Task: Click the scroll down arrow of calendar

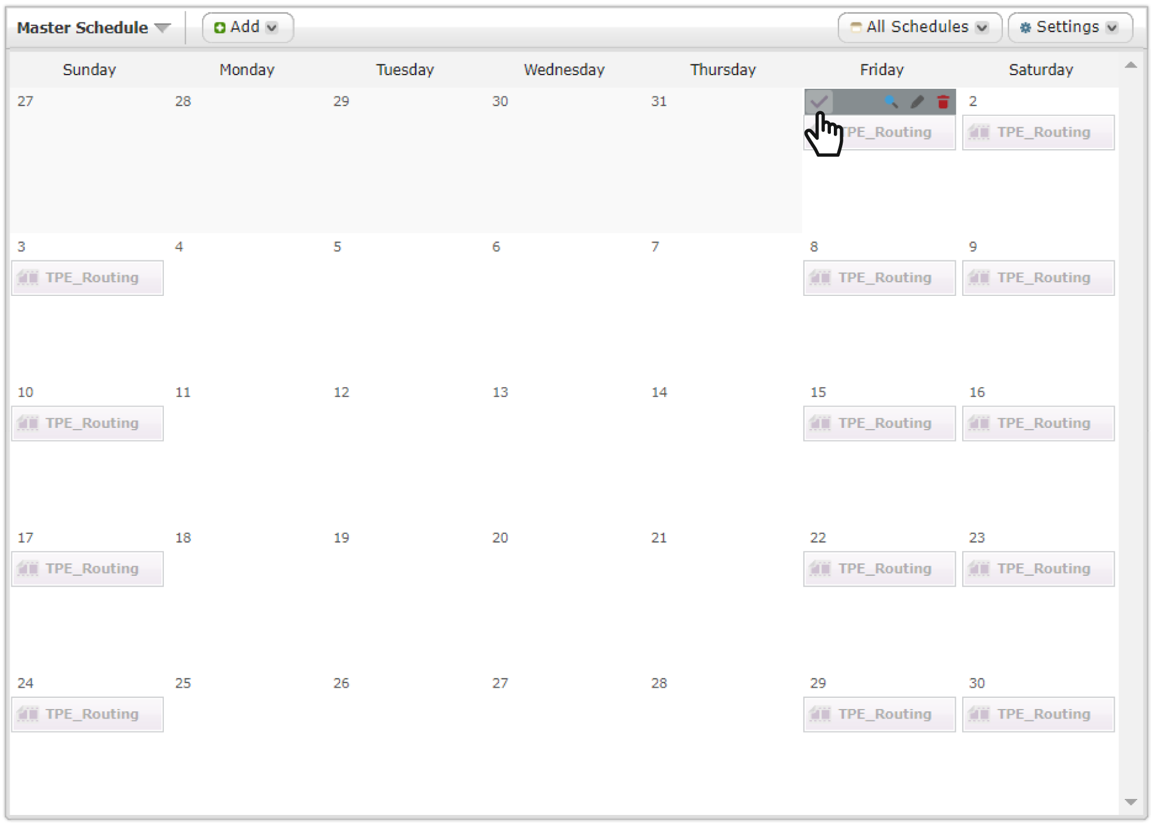Action: coord(1131,802)
